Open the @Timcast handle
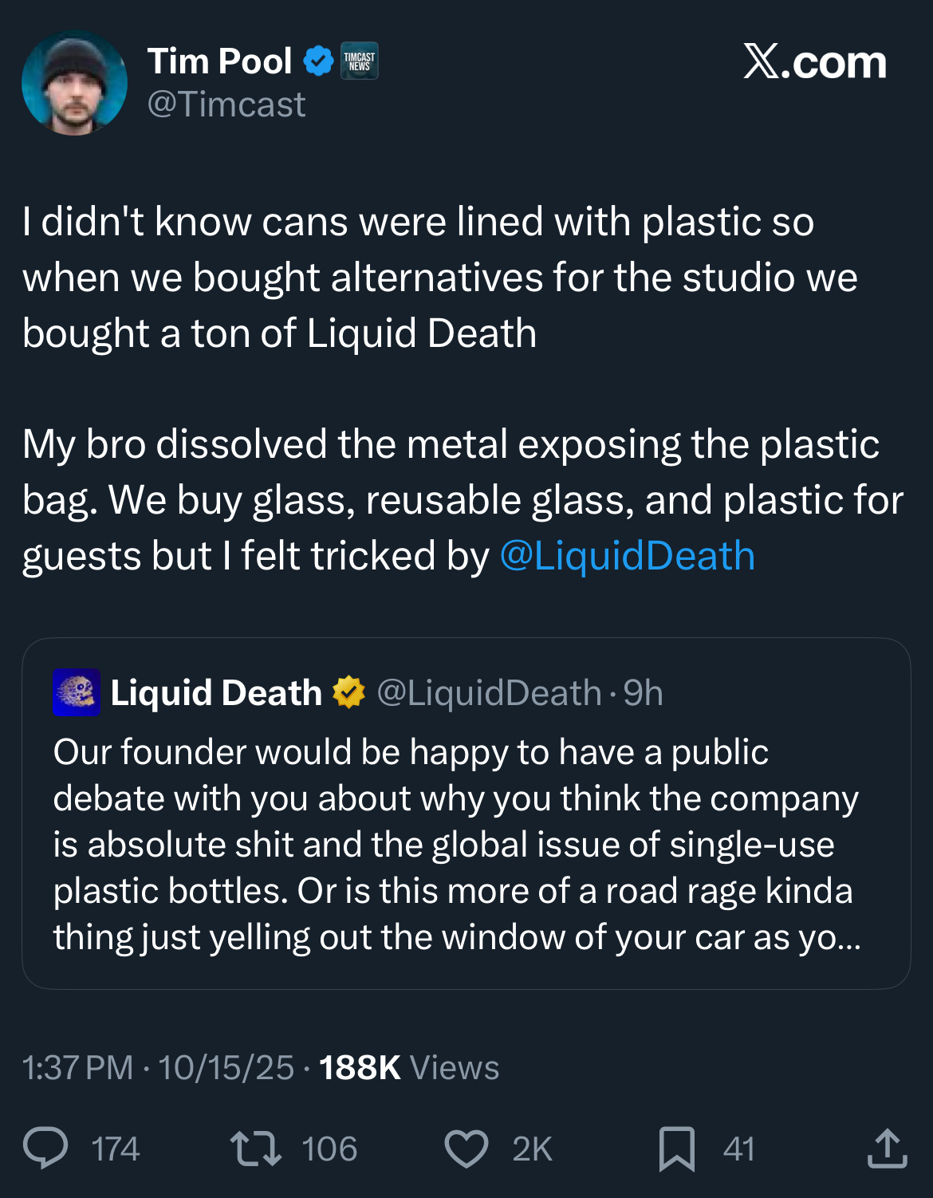Screen dimensions: 933x1198 226,104
